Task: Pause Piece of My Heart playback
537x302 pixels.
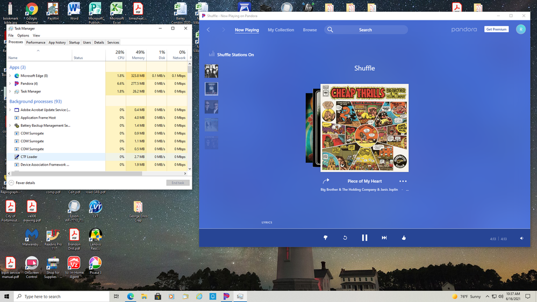Action: click(x=364, y=238)
